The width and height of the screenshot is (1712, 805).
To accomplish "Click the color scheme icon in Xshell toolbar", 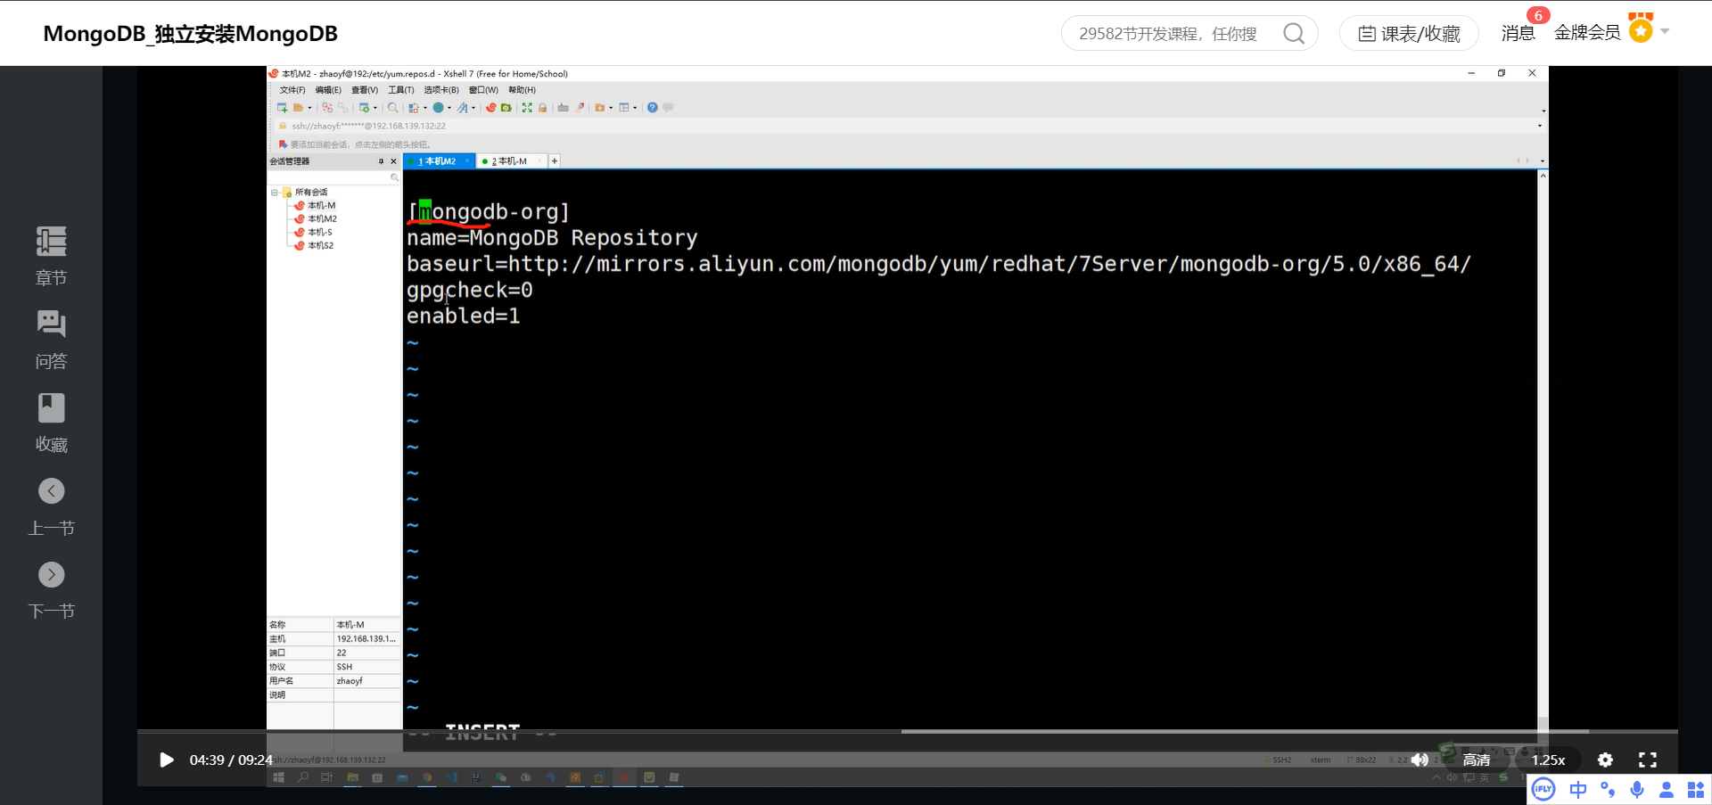I will [x=414, y=108].
